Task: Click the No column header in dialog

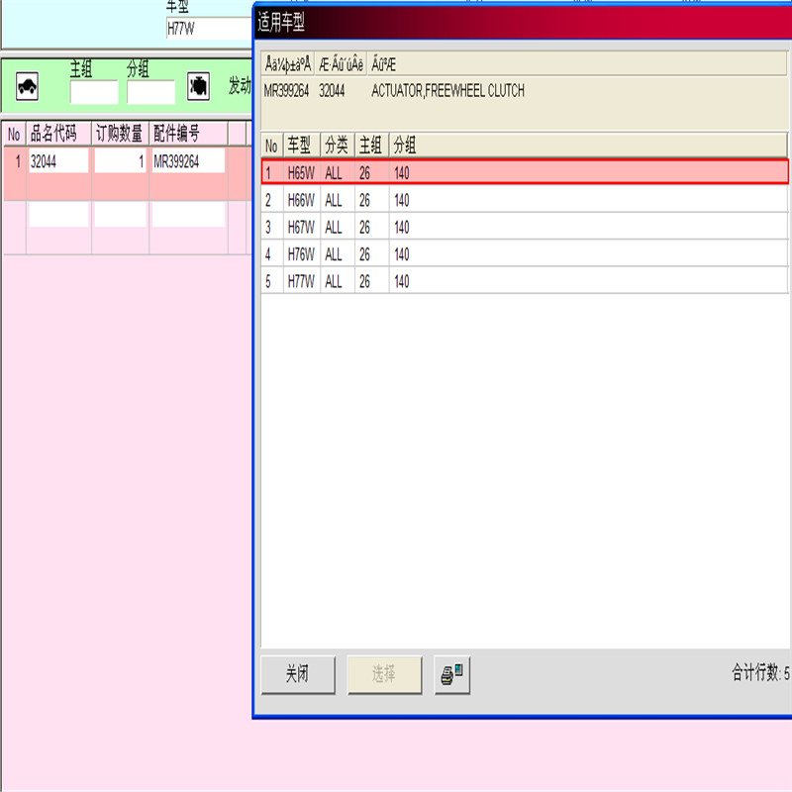Action: pos(271,146)
